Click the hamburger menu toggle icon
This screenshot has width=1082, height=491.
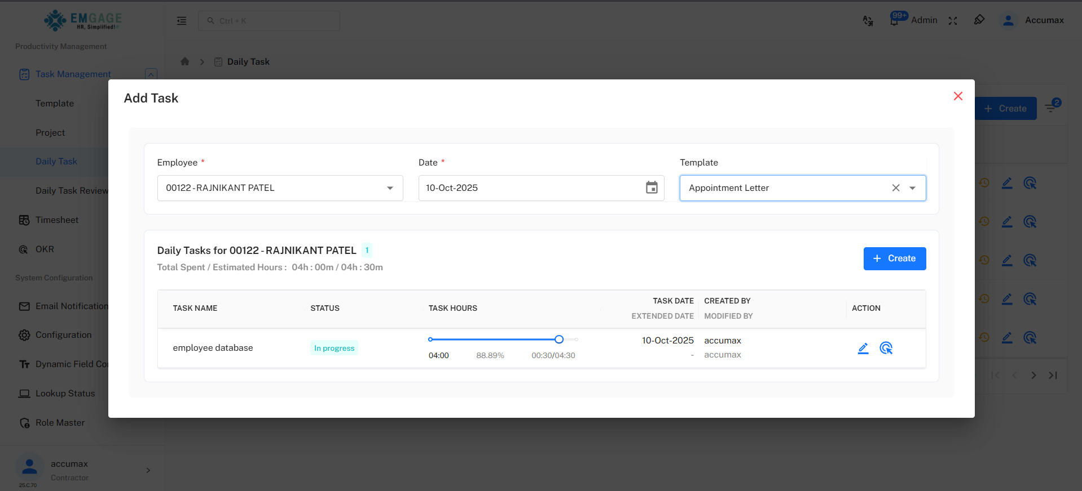point(182,21)
